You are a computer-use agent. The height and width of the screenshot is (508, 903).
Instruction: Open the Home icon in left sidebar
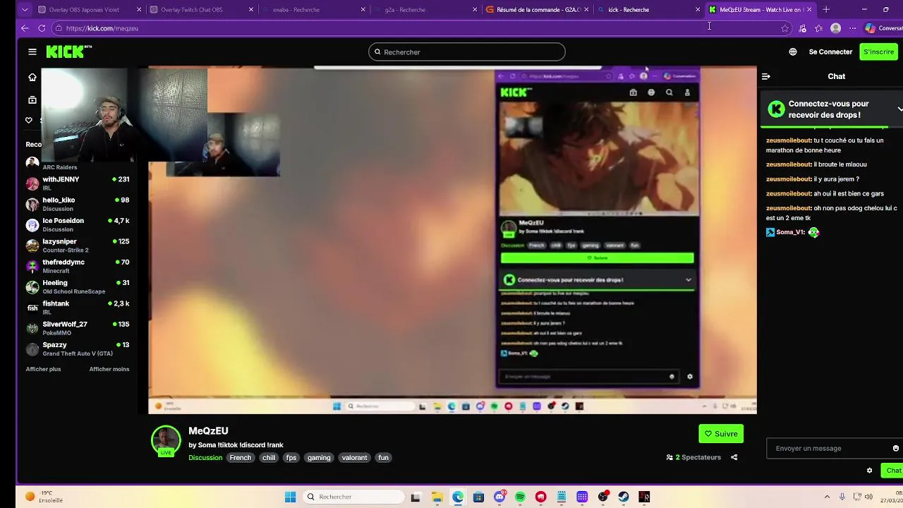32,77
